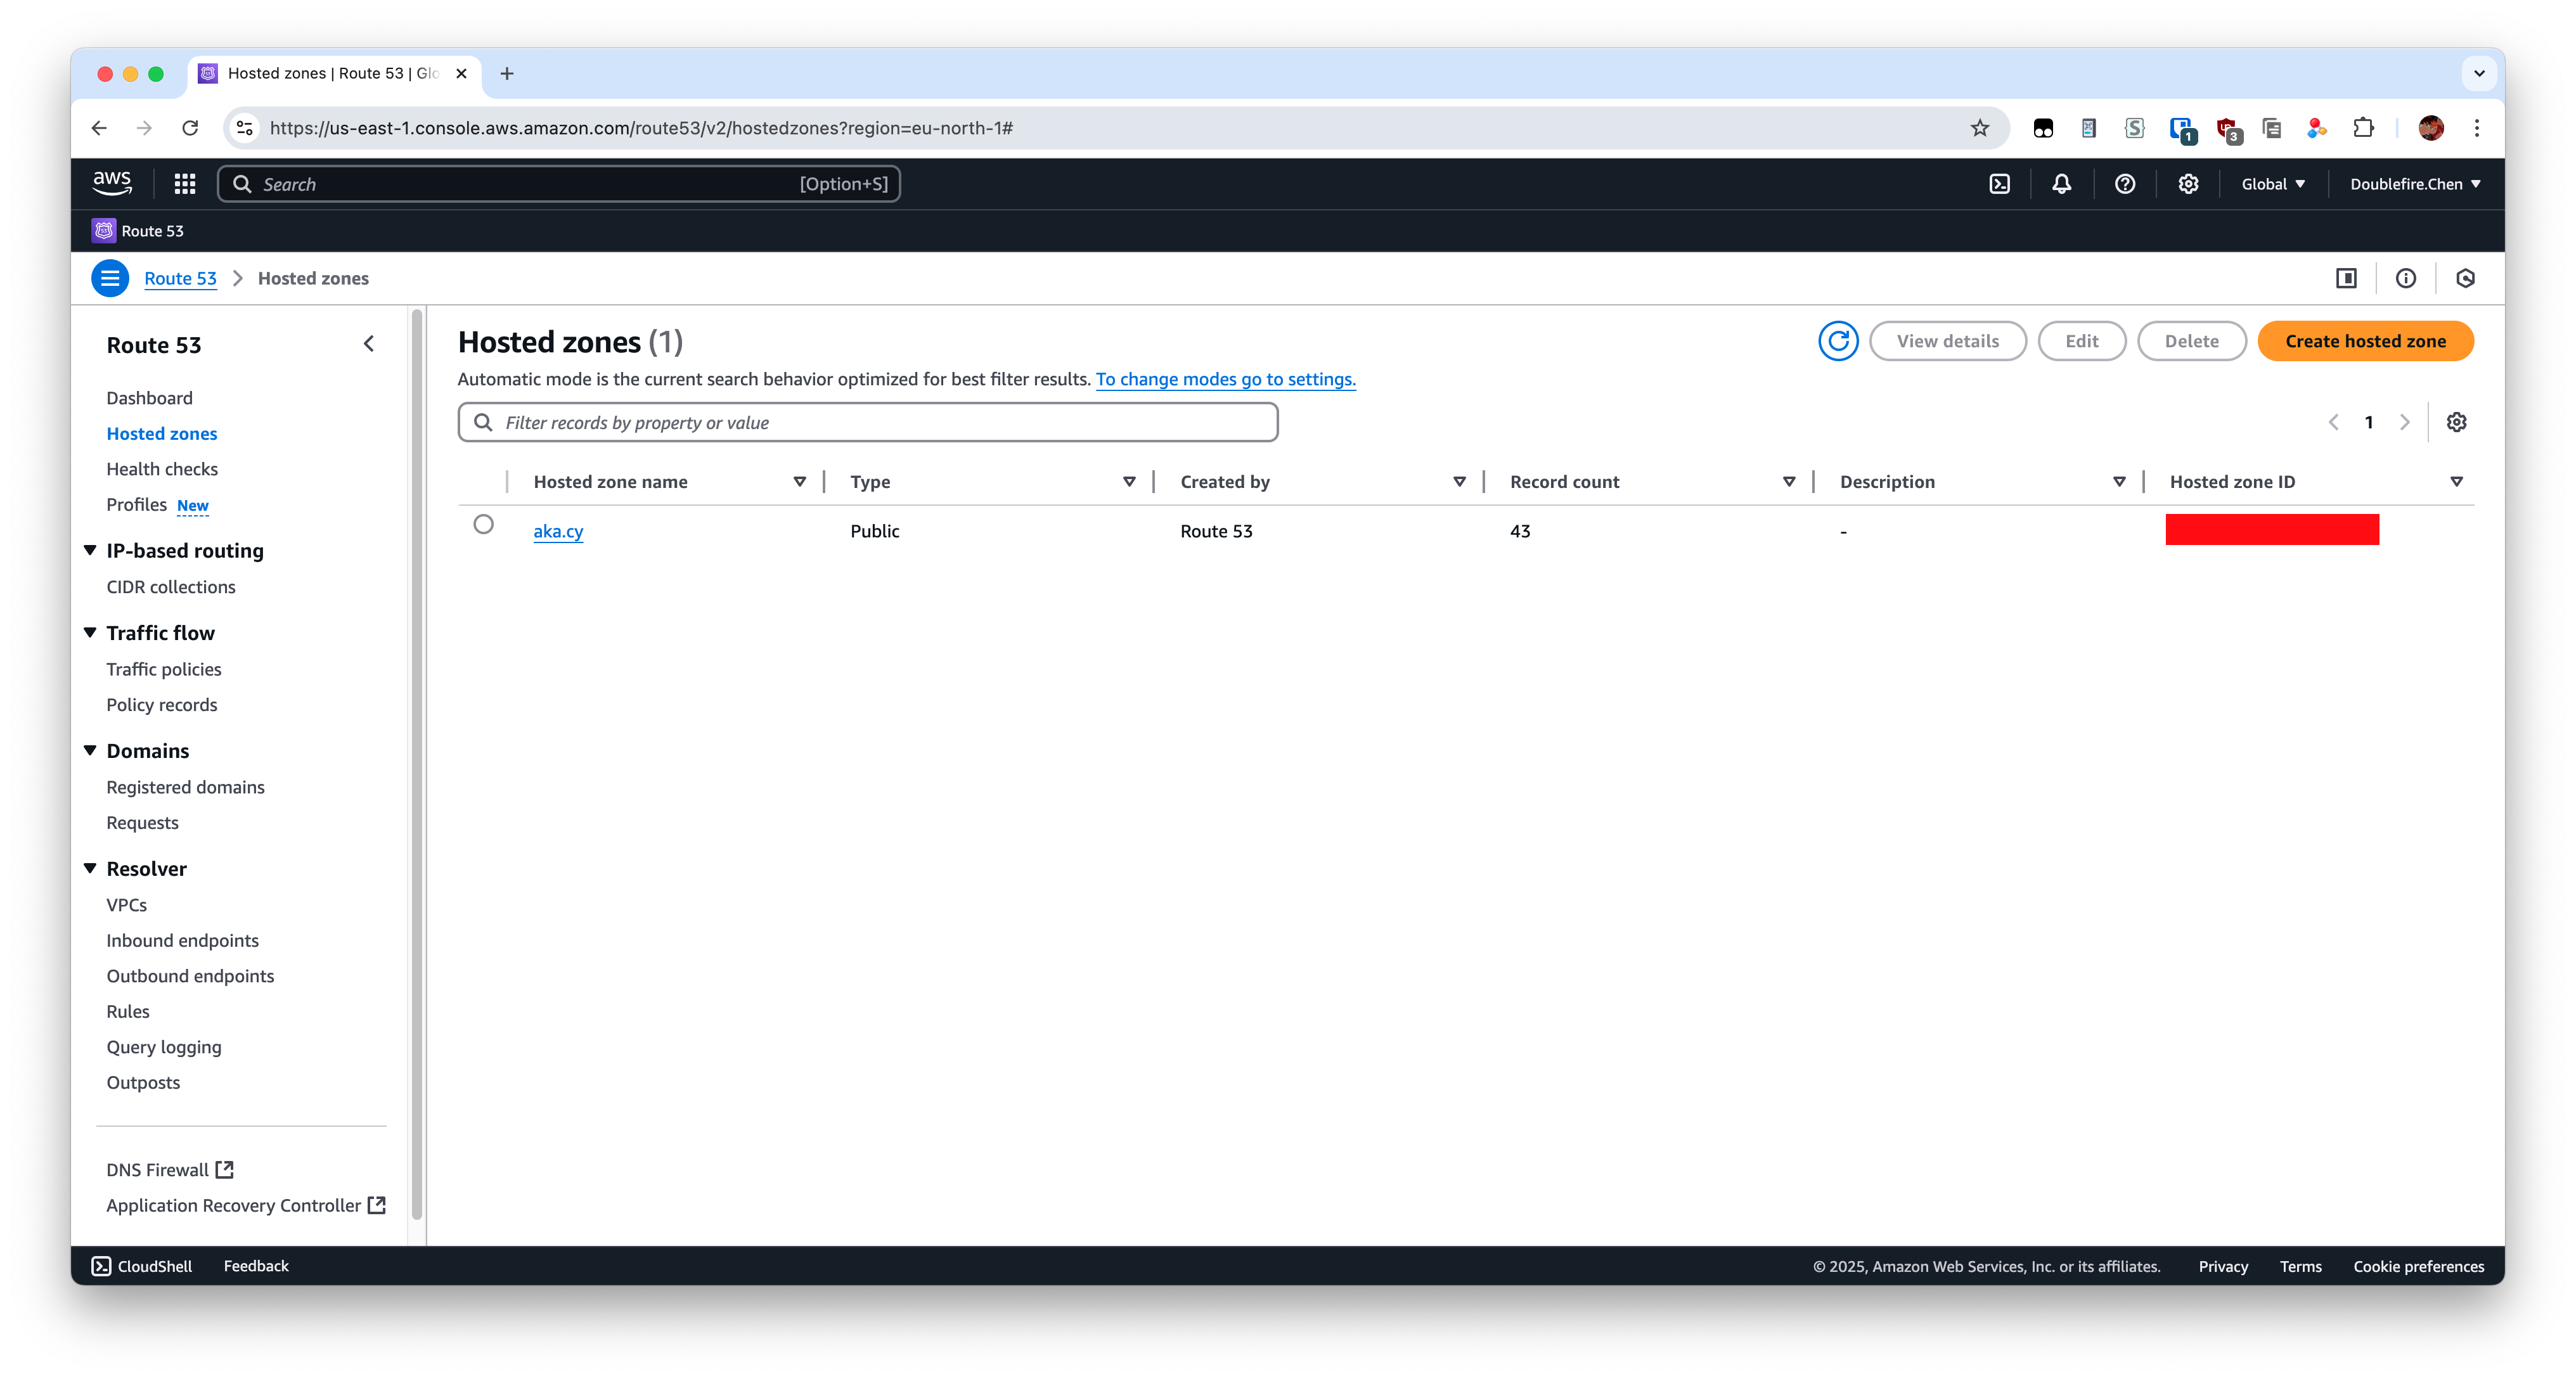Refresh the hosted zones table
The height and width of the screenshot is (1379, 2576).
pyautogui.click(x=1838, y=341)
